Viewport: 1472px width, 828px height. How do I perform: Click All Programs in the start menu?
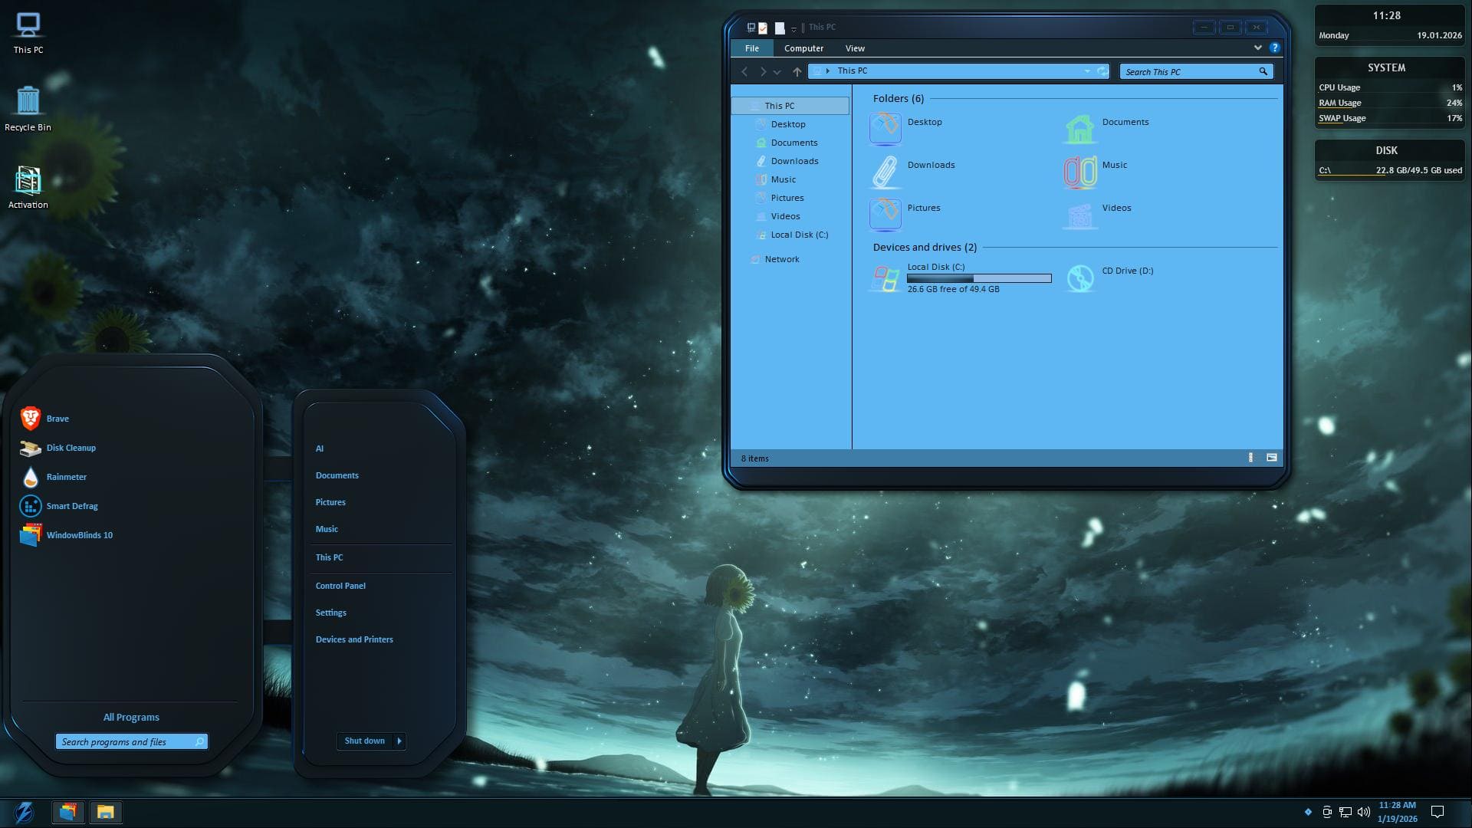click(131, 718)
